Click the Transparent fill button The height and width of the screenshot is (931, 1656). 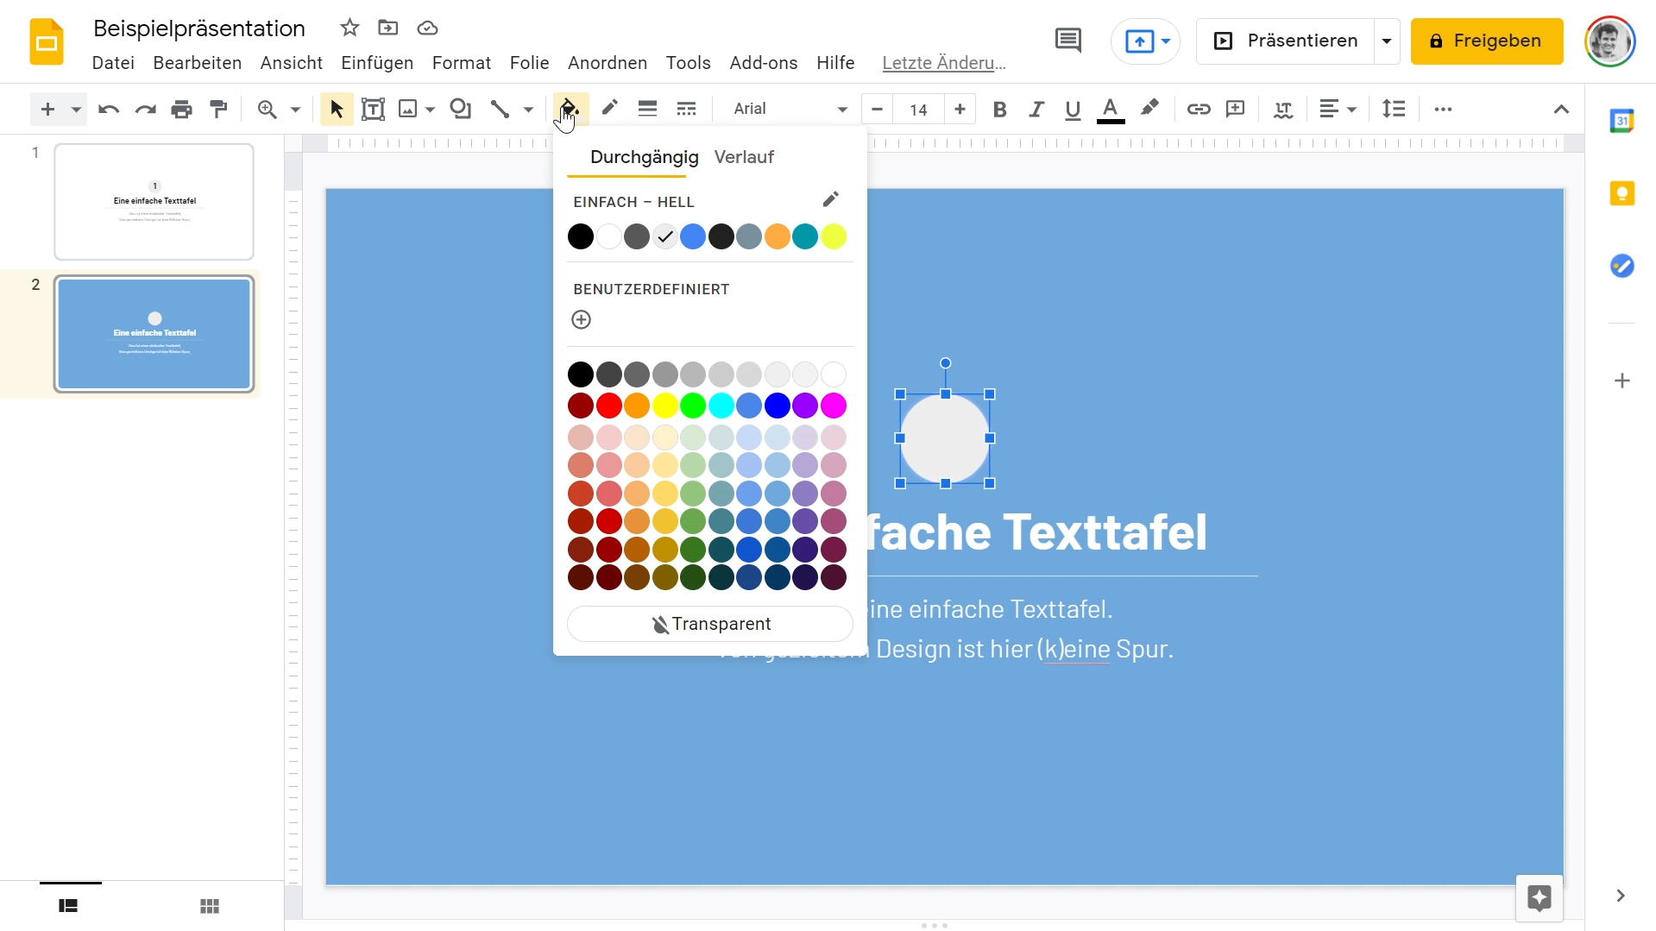710,624
